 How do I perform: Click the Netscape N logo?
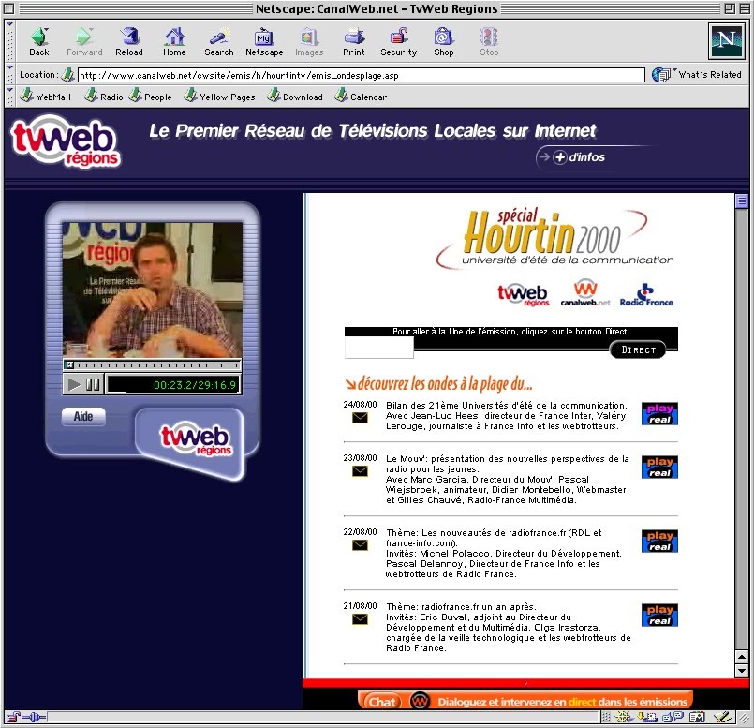coord(726,41)
